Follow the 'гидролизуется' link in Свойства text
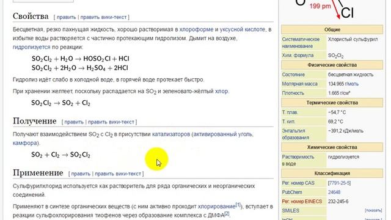391x220 pixels. pos(31,47)
